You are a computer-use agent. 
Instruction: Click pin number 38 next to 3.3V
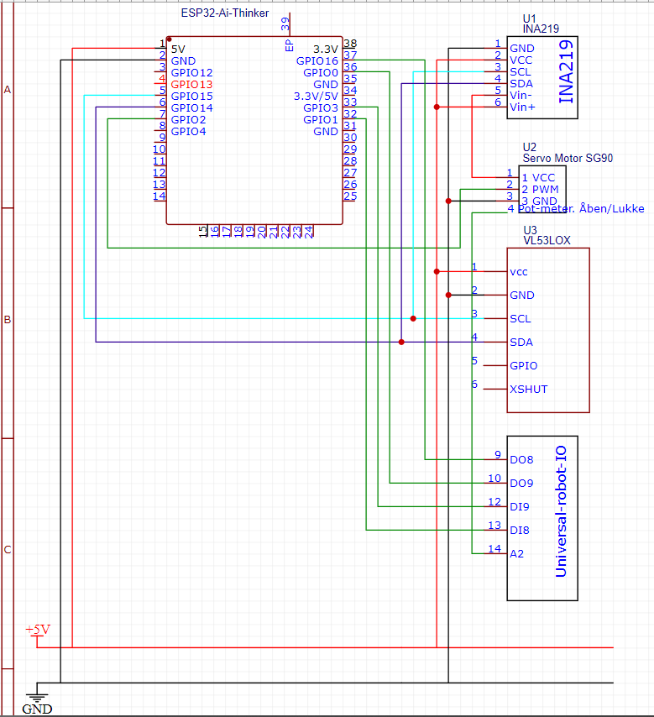tap(350, 44)
